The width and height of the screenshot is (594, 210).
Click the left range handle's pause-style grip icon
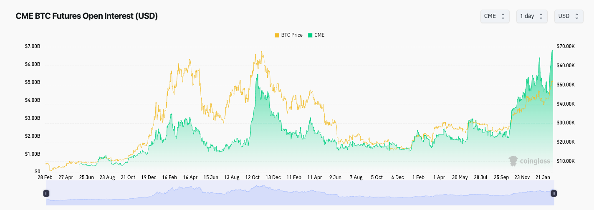46,193
